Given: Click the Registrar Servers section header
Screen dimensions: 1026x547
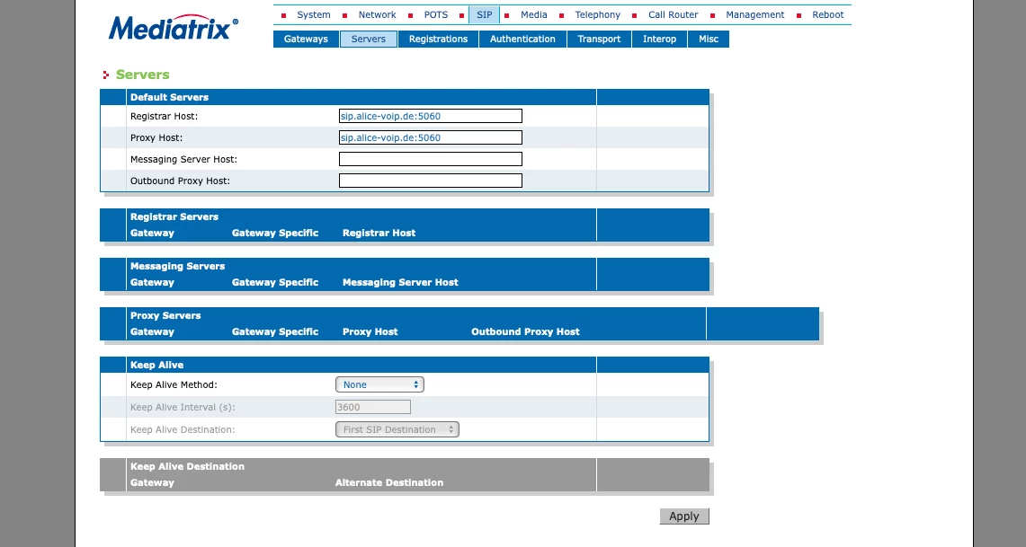Looking at the screenshot, I should (x=174, y=217).
